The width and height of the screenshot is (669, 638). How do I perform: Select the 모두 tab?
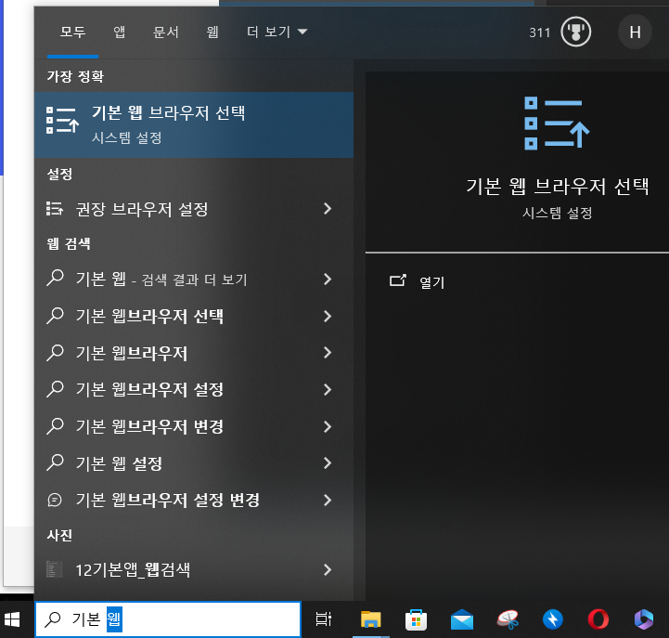click(x=72, y=32)
